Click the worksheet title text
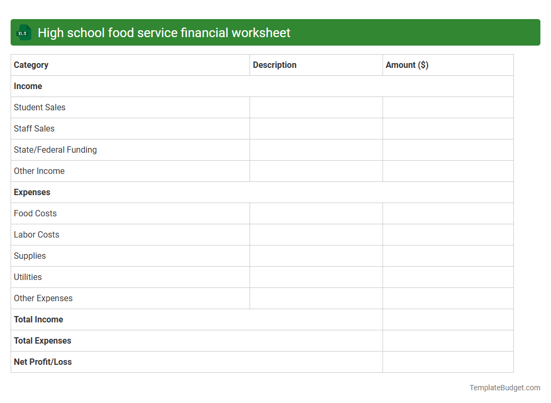This screenshot has height=403, width=551. click(163, 32)
